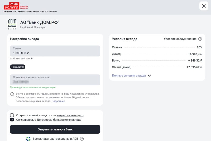This screenshot has height=141, width=211.
Task: Click Полные условия вклада link text
Action: tap(129, 75)
